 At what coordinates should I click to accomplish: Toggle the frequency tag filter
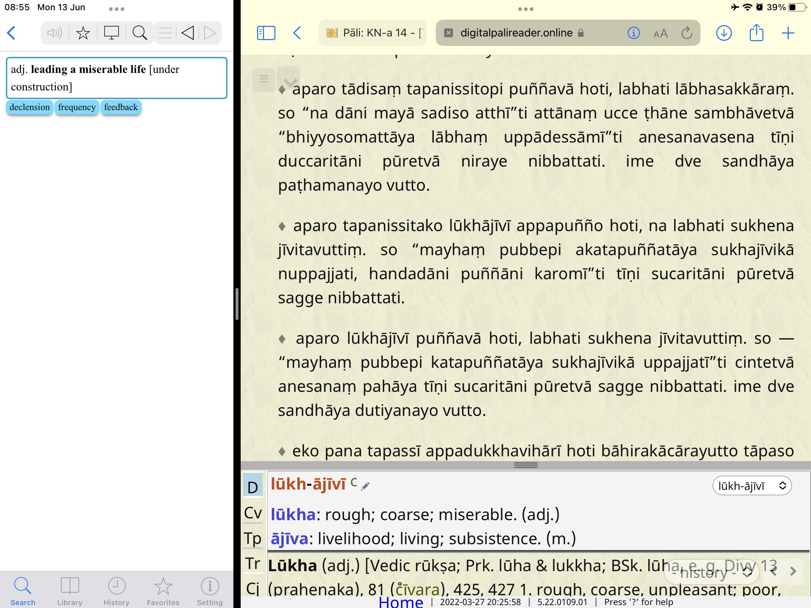[77, 107]
